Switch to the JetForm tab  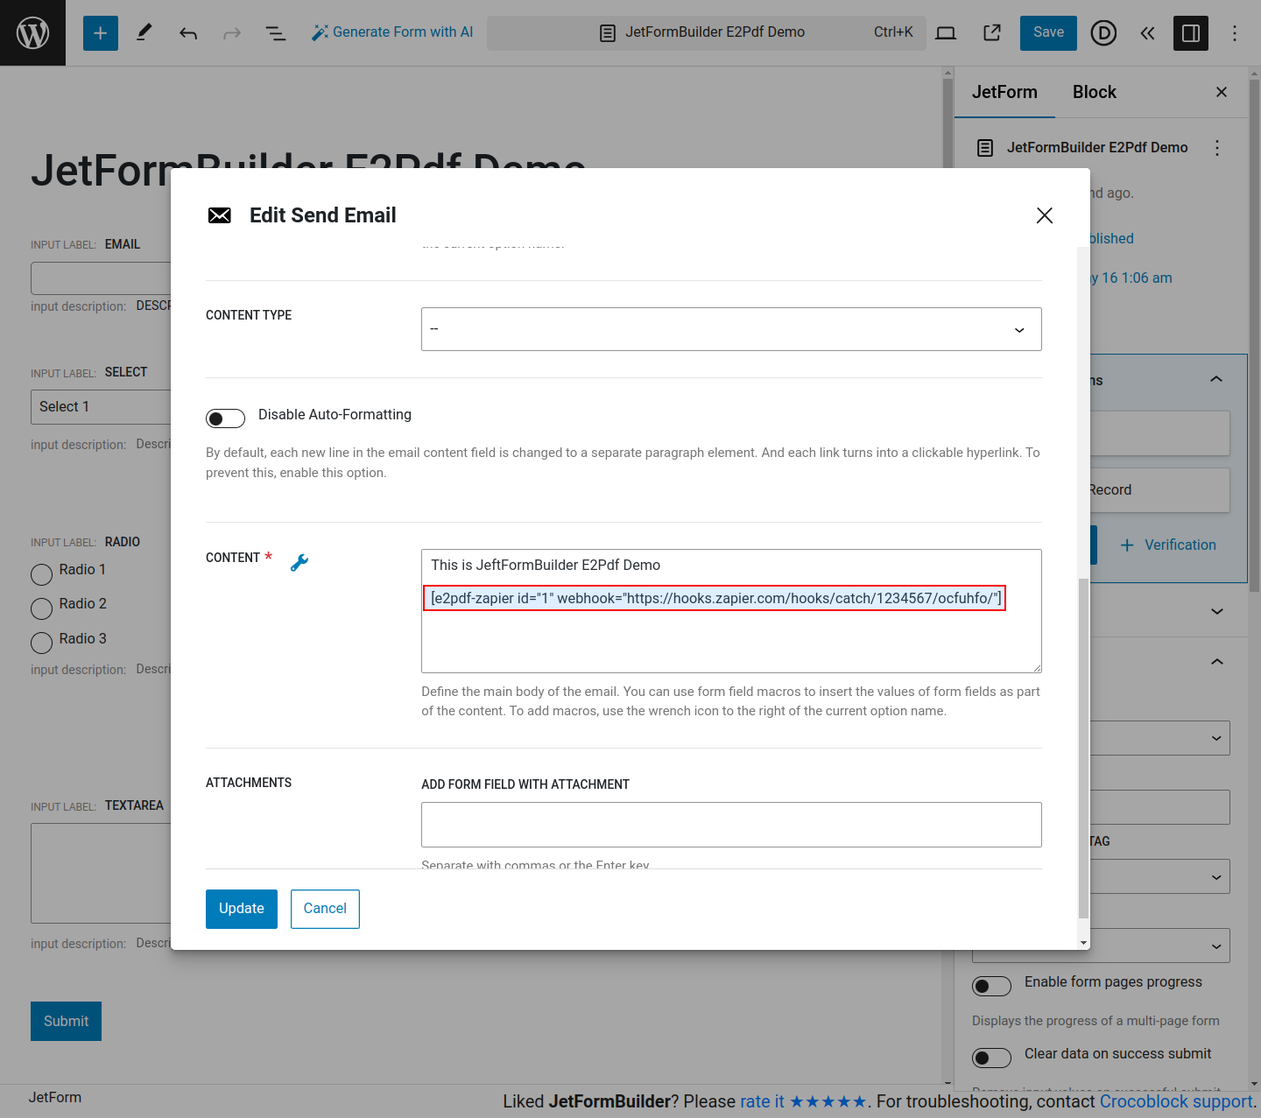point(1004,92)
